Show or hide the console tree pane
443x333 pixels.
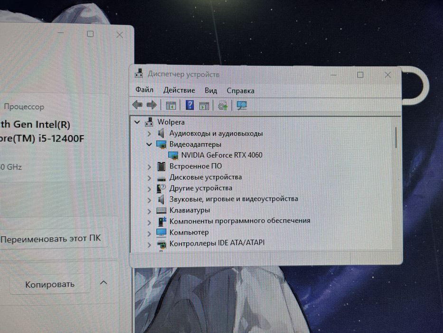tap(170, 105)
